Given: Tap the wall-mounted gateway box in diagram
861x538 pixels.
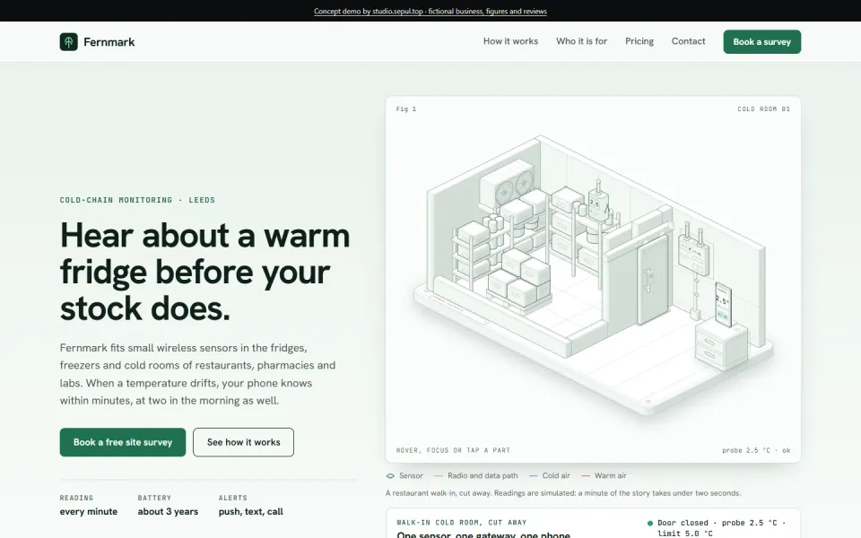Looking at the screenshot, I should tap(693, 253).
